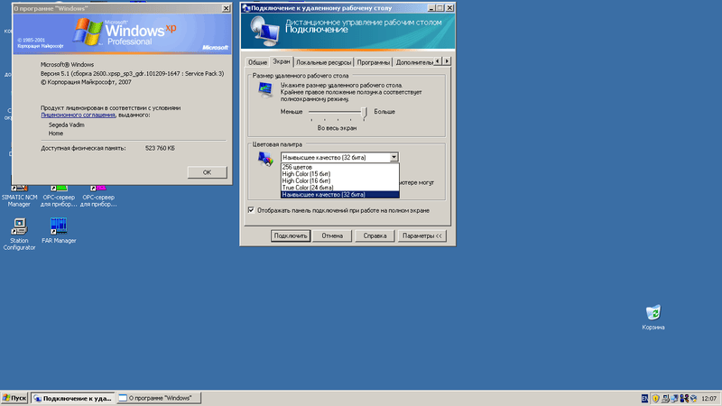Select '256 цветов' from color list
Viewport: 722px width, 406px height.
[299, 167]
